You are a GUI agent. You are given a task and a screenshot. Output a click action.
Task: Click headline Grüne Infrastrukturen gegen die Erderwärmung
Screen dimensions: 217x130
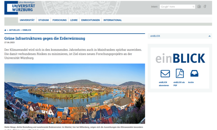point(45,38)
